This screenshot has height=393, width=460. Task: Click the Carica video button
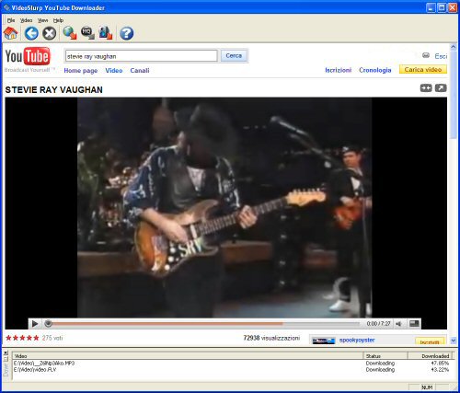423,69
